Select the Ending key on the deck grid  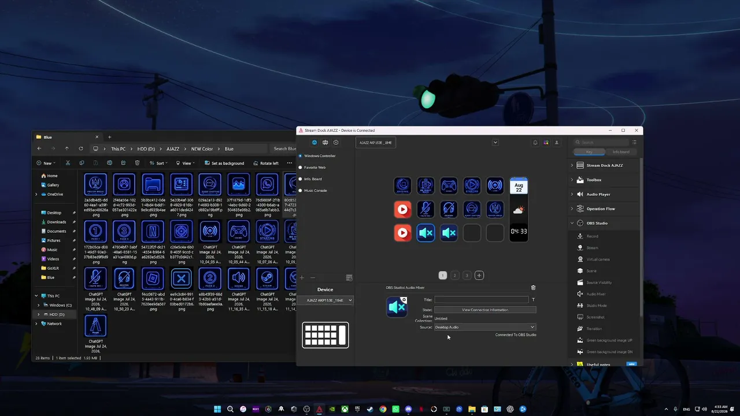coord(403,185)
